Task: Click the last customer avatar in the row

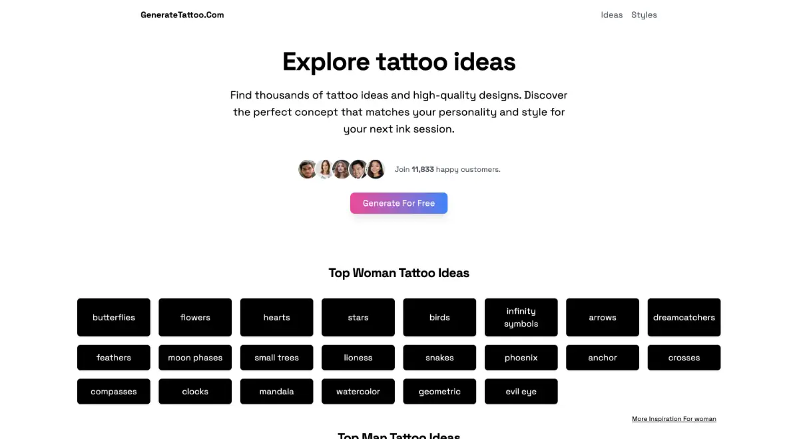Action: pyautogui.click(x=376, y=169)
